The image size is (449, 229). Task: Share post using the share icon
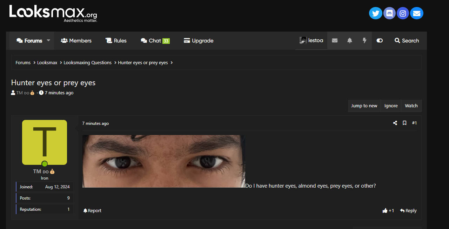click(x=395, y=123)
